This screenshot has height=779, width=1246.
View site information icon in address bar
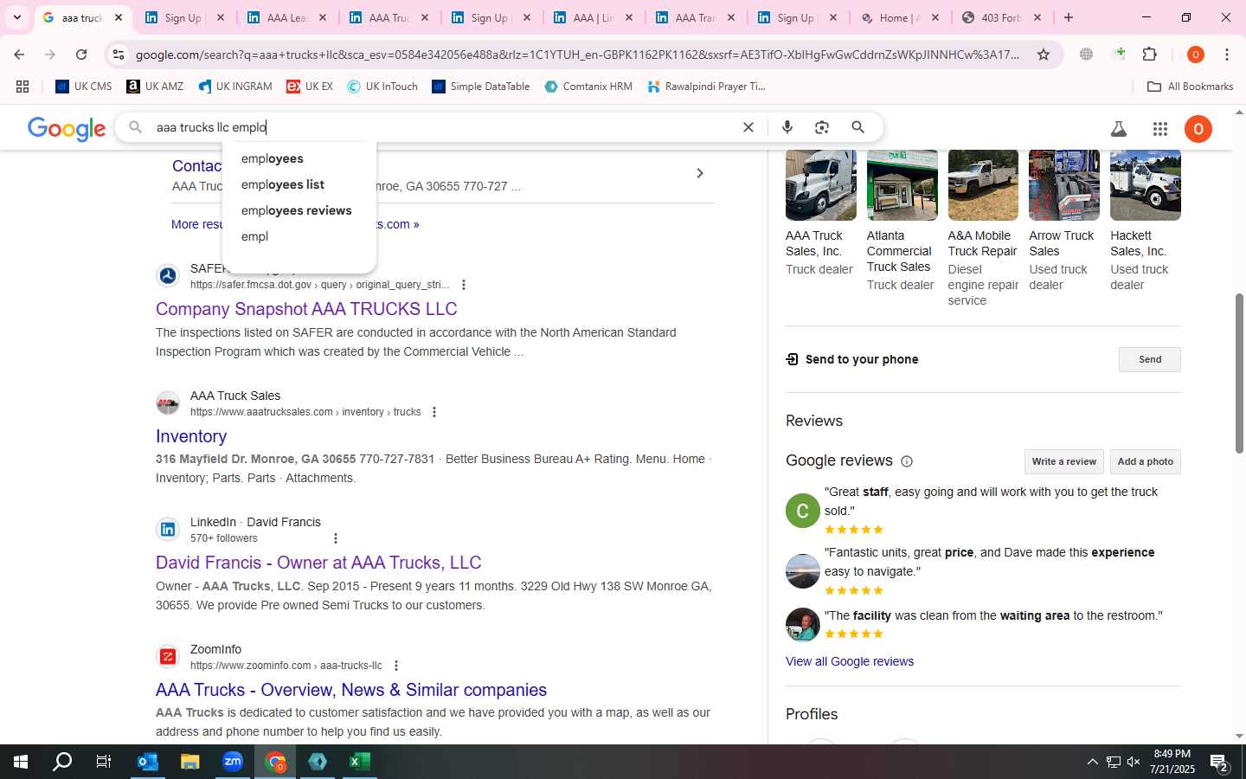pos(119,55)
